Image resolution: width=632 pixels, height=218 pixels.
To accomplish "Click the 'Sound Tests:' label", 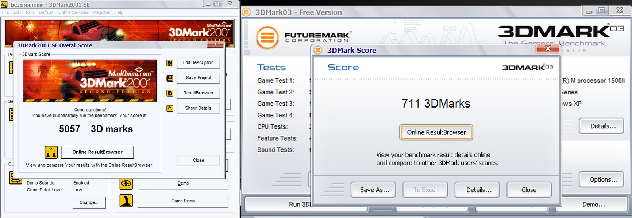I will (275, 150).
